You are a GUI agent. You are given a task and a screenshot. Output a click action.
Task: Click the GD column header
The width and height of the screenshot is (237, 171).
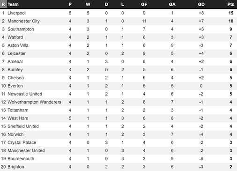click(201, 4)
